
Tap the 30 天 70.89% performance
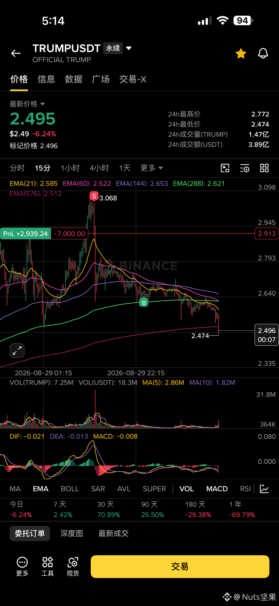point(109,510)
